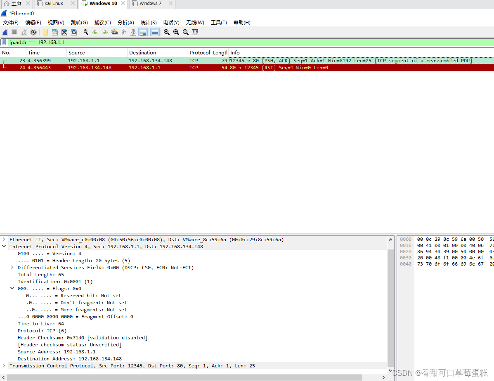The height and width of the screenshot is (381, 494).
Task: Zoom in on the packet list
Action: (166, 32)
